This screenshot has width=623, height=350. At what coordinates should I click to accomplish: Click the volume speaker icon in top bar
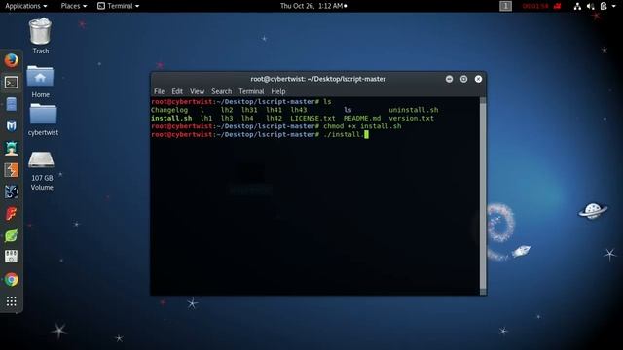point(591,6)
